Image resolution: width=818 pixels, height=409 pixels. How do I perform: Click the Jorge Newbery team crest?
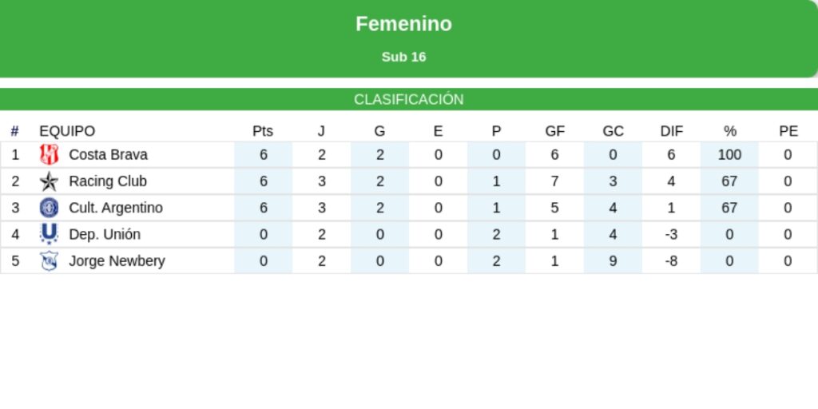coord(50,261)
